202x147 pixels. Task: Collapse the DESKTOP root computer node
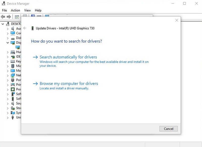pyautogui.click(x=3, y=24)
